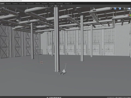
Task: Switch to the UV Editing workspace
Action: (22, 4)
